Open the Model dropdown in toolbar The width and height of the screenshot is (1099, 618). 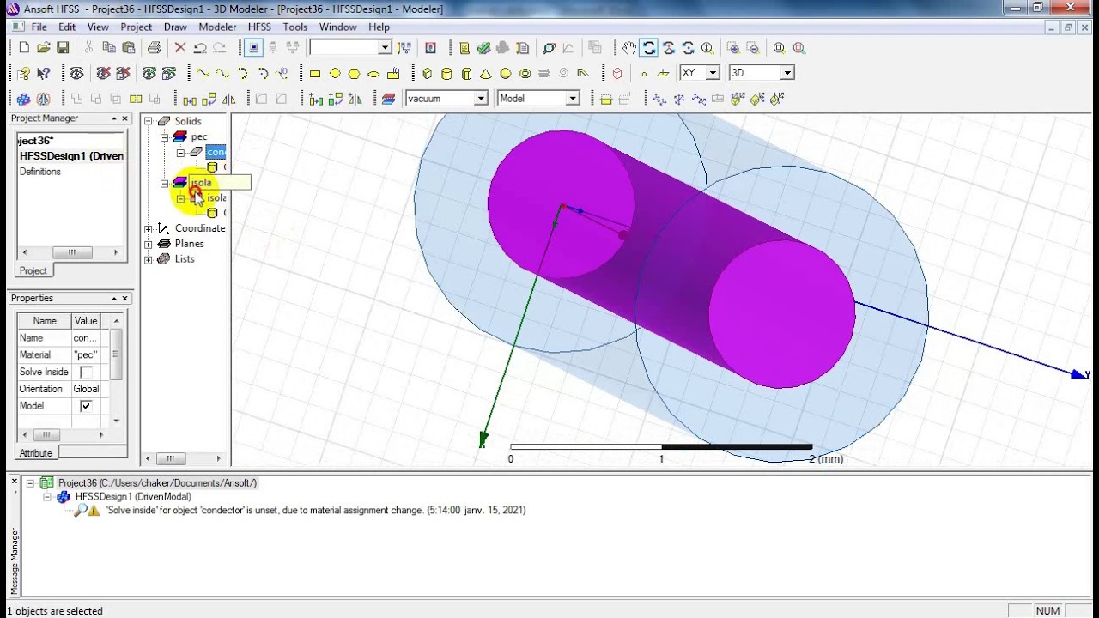573,99
